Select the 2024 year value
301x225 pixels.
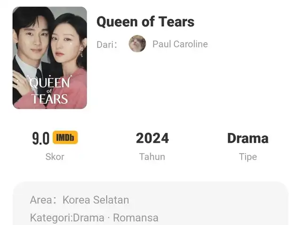click(x=152, y=138)
